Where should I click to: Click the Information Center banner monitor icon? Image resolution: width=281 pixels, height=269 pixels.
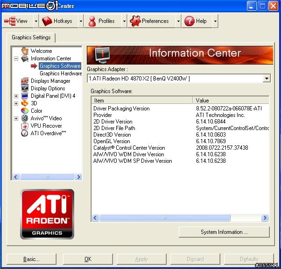102,55
